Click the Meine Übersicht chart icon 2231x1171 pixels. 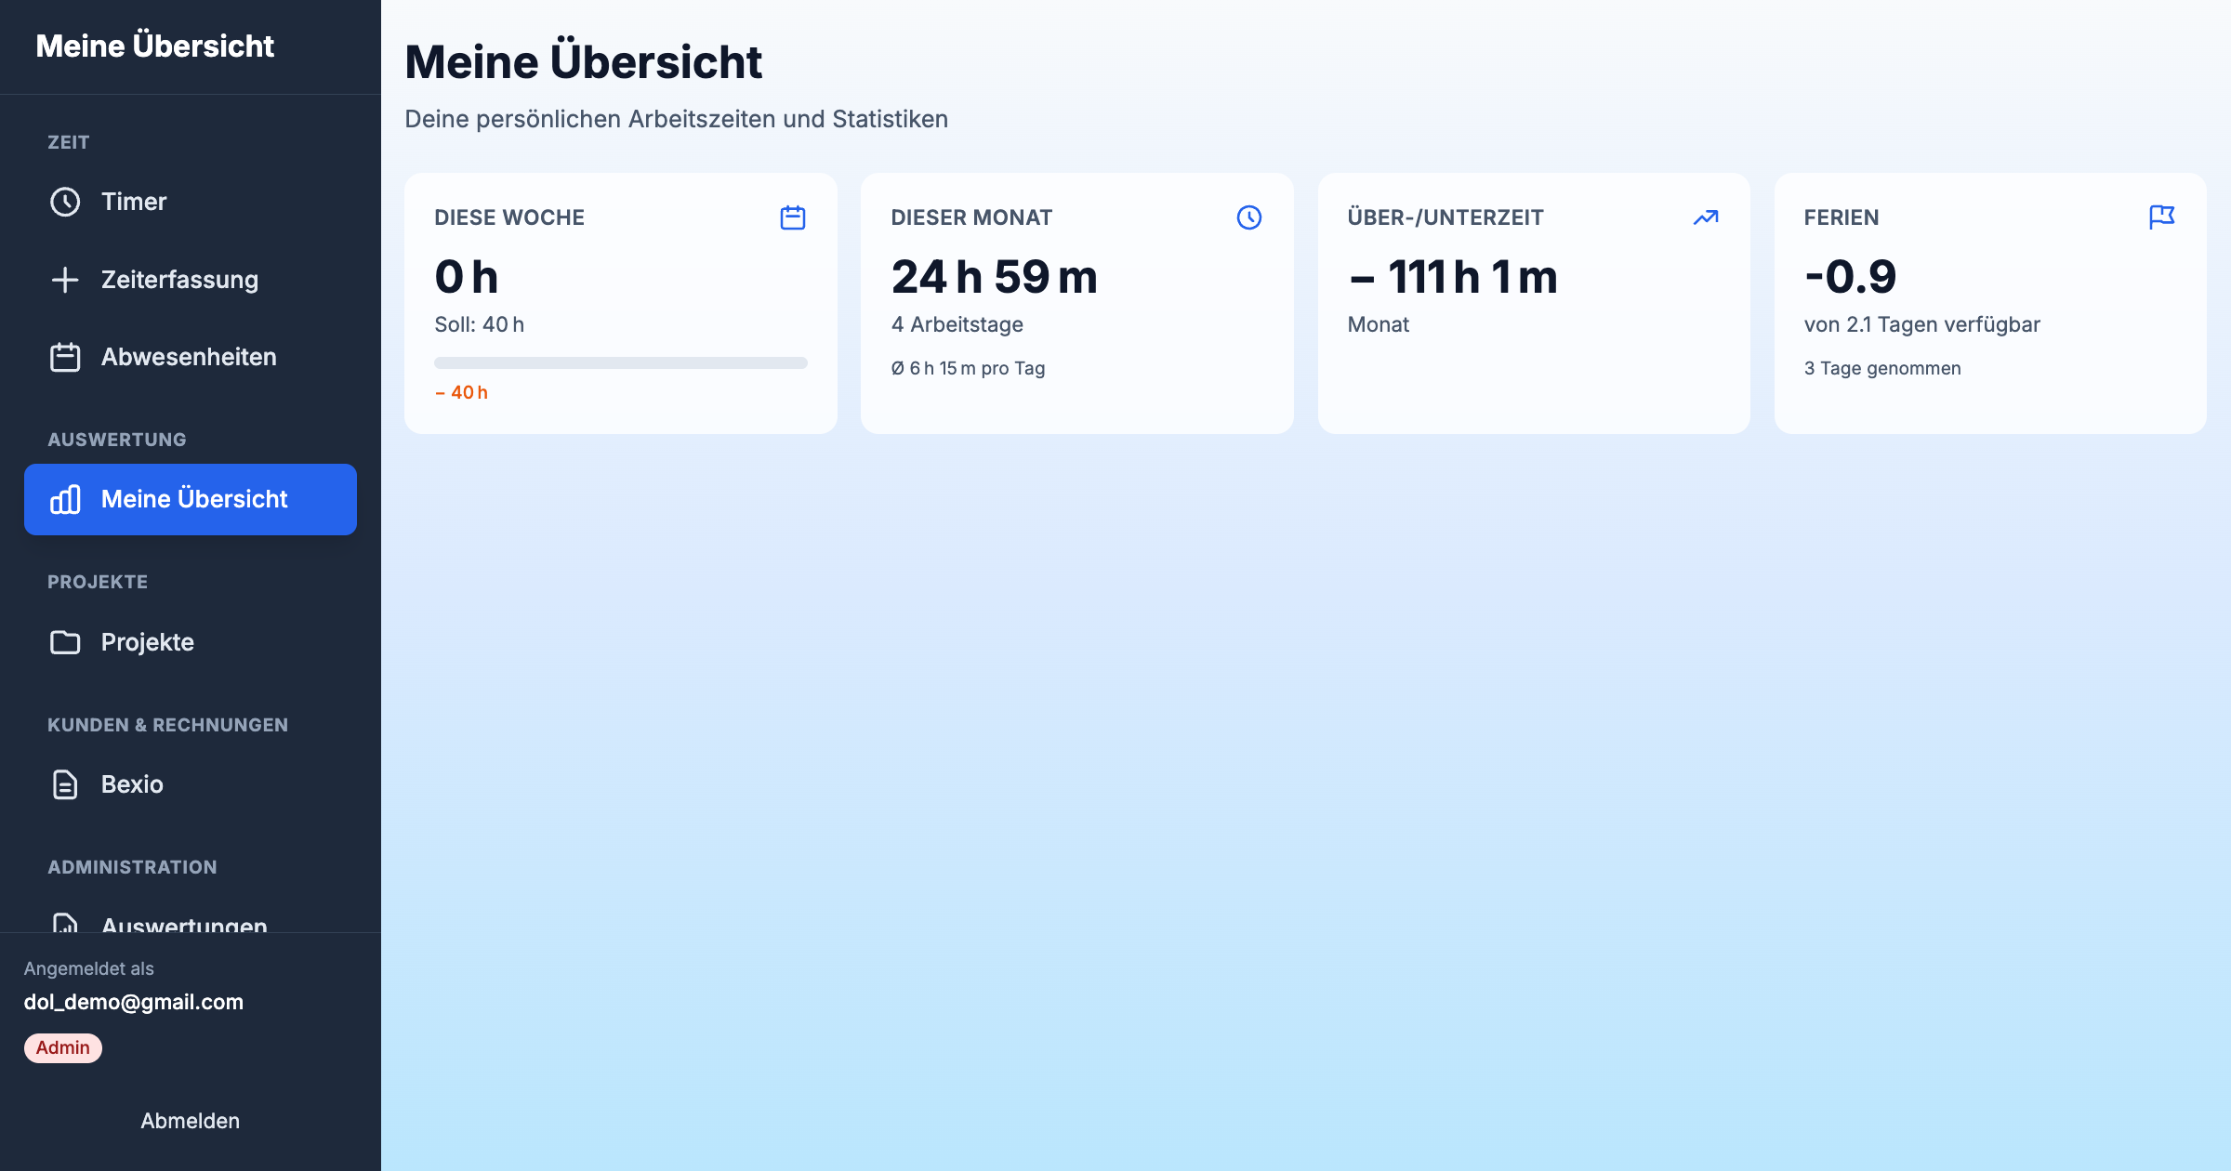click(x=65, y=499)
